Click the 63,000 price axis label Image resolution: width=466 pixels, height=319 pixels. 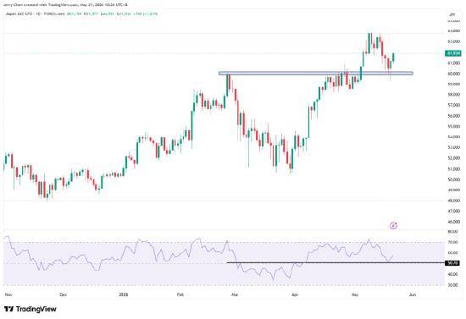453,41
